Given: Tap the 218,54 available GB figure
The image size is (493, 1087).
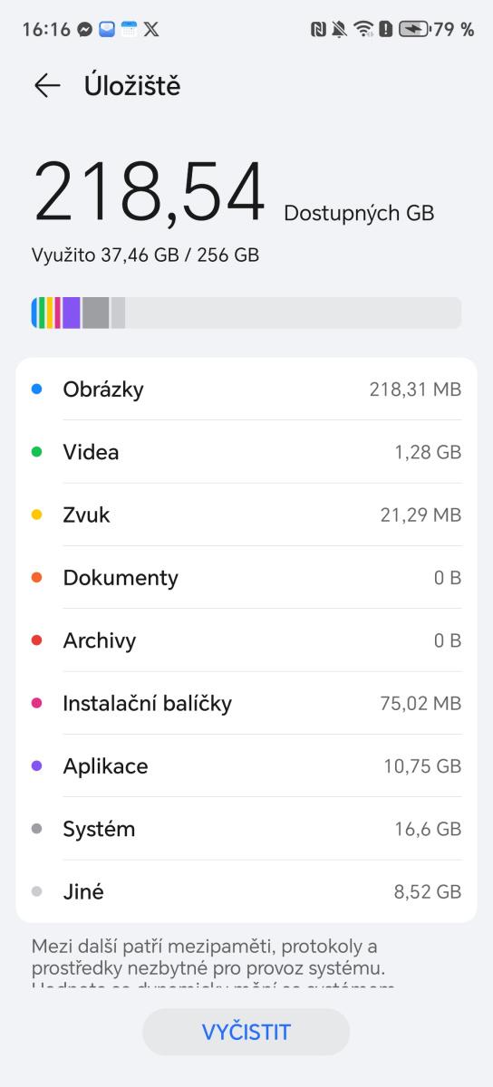Looking at the screenshot, I should click(x=150, y=192).
